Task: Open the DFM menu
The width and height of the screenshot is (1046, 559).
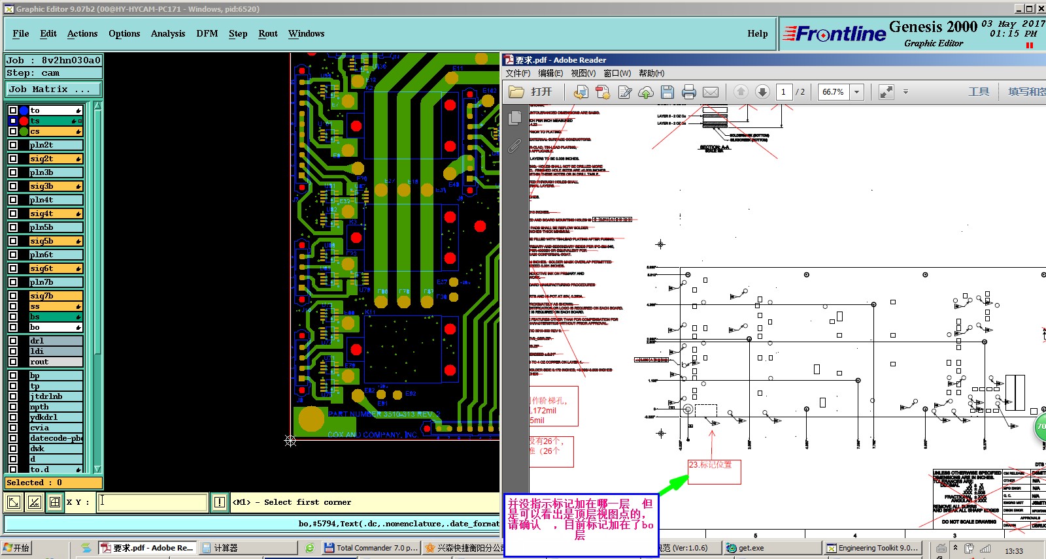Action: (x=207, y=33)
